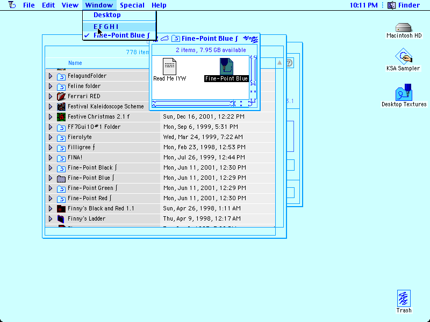This screenshot has height=322, width=430.
Task: Open the View menu
Action: (x=70, y=5)
